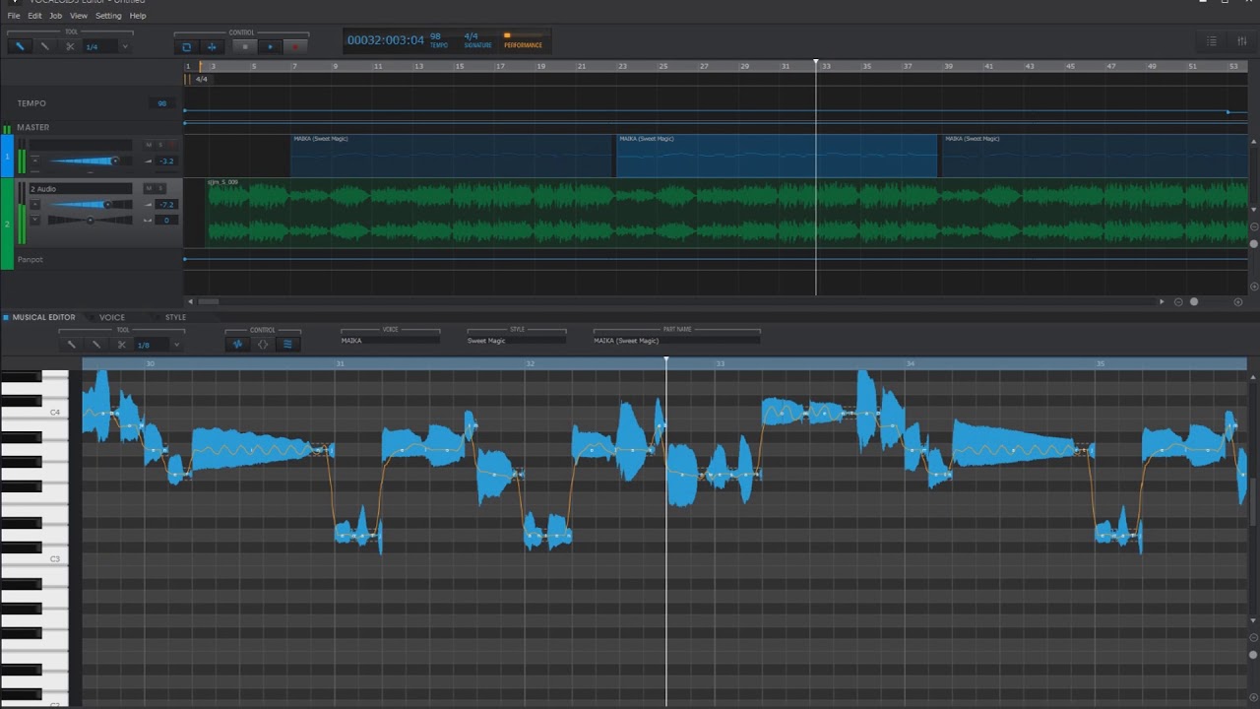Collapse track 1 with arrow button
Image resolution: width=1260 pixels, height=709 pixels.
(35, 160)
